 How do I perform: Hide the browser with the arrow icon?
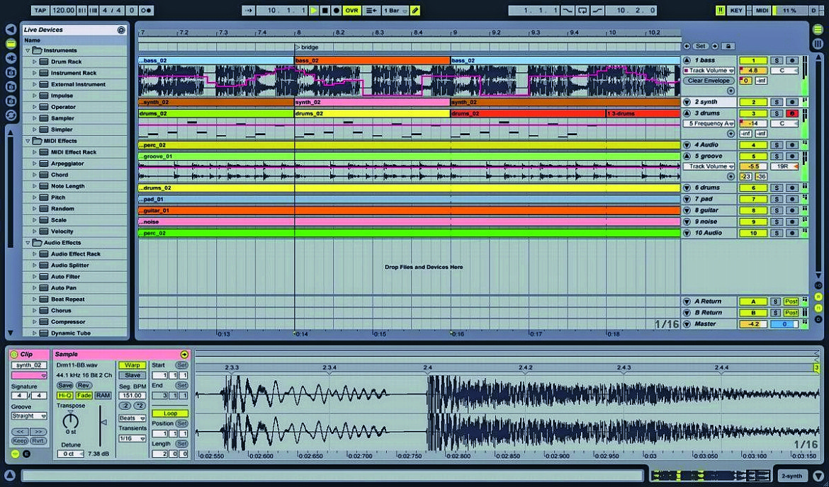11,29
